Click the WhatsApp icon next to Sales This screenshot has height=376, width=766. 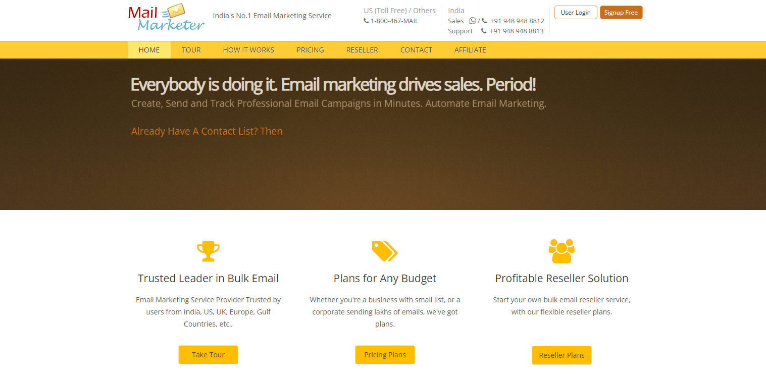[473, 21]
